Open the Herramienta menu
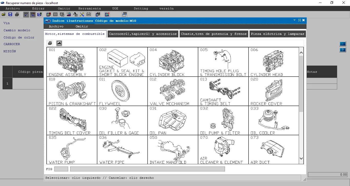Image resolution: width=350 pixels, height=186 pixels. click(x=89, y=8)
